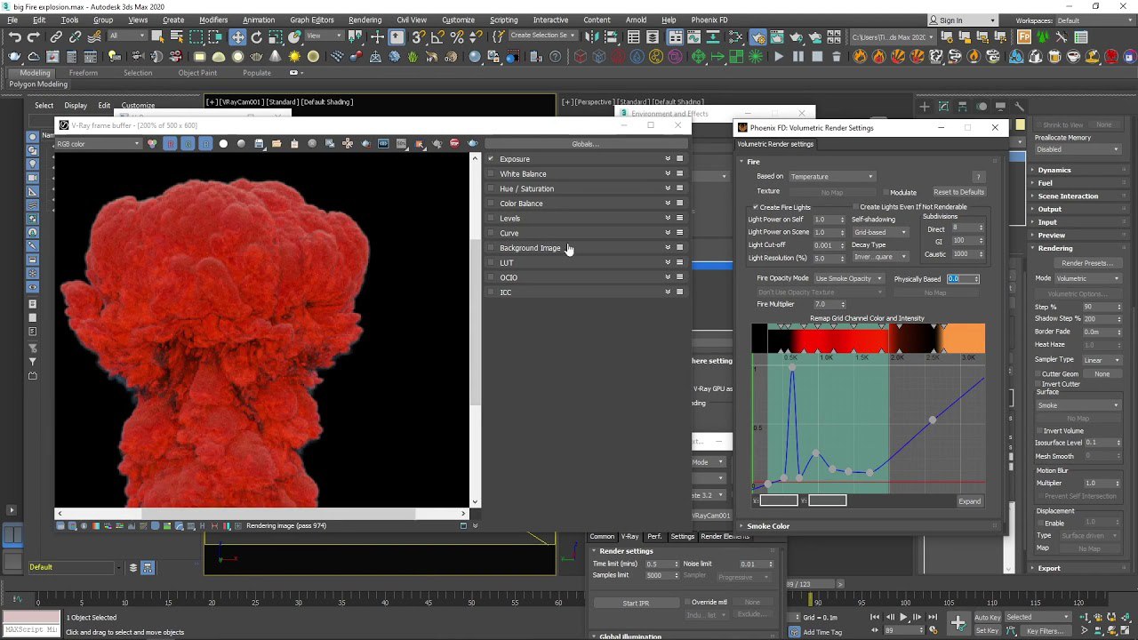Click the first Phoenix fire preset icon
The image size is (1138, 640).
[860, 56]
